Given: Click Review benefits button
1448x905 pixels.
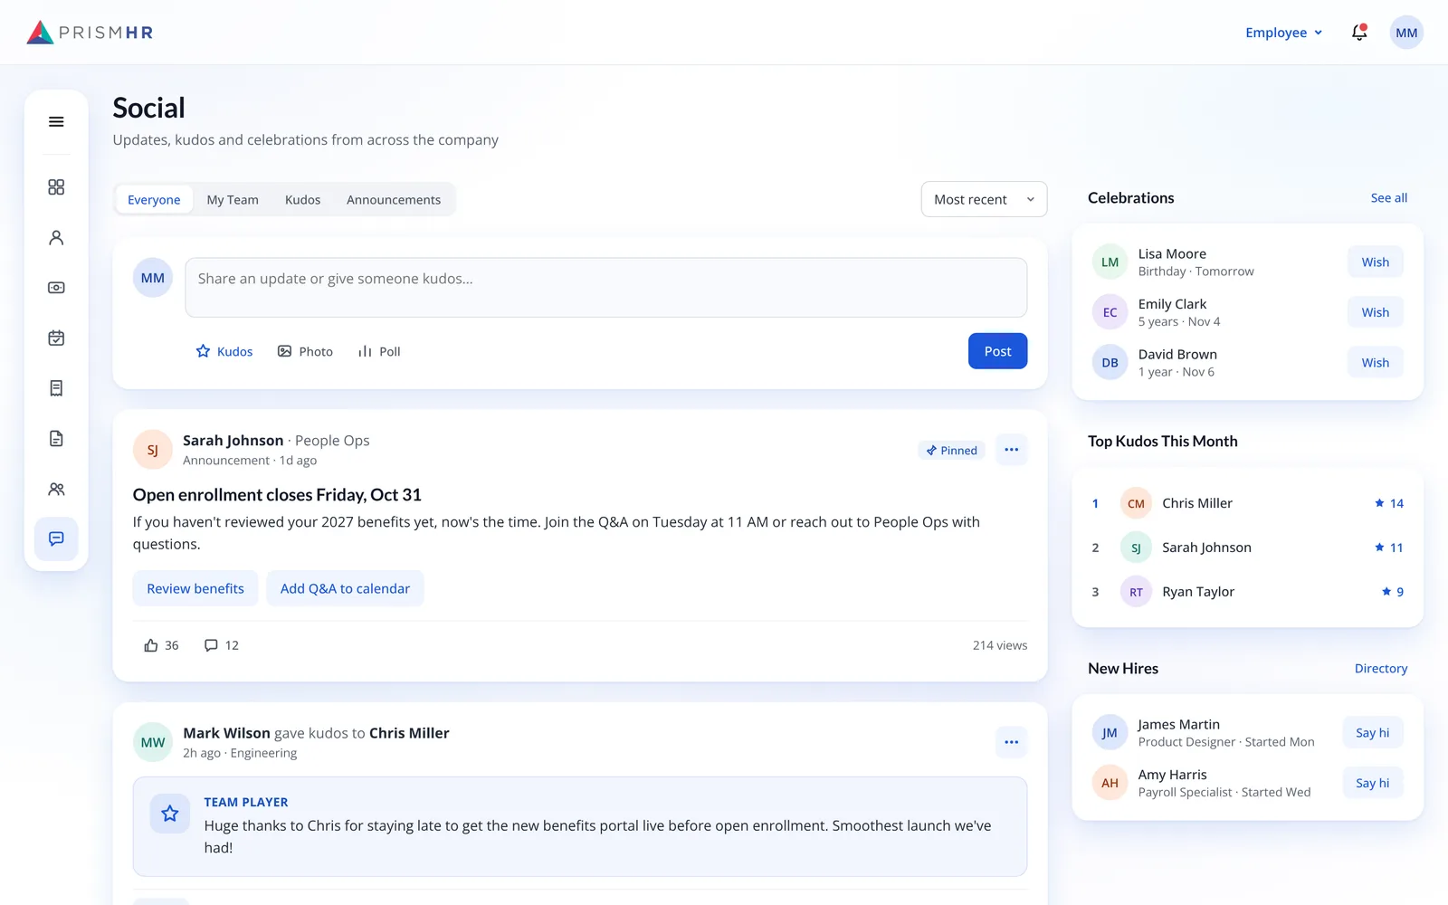Looking at the screenshot, I should tap(195, 588).
